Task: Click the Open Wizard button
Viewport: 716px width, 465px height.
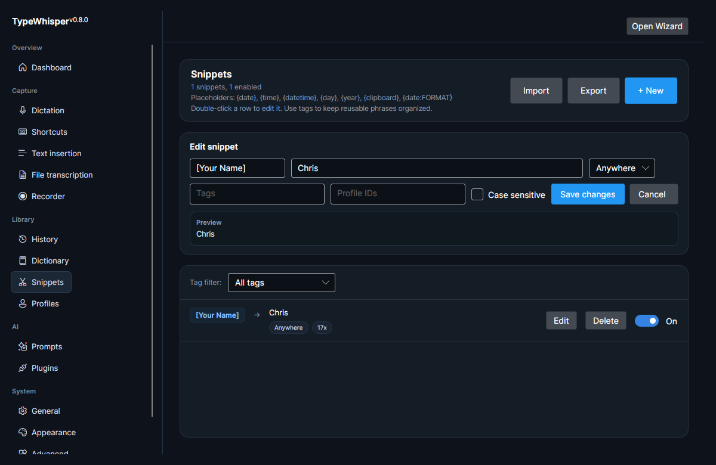Action: coord(657,26)
